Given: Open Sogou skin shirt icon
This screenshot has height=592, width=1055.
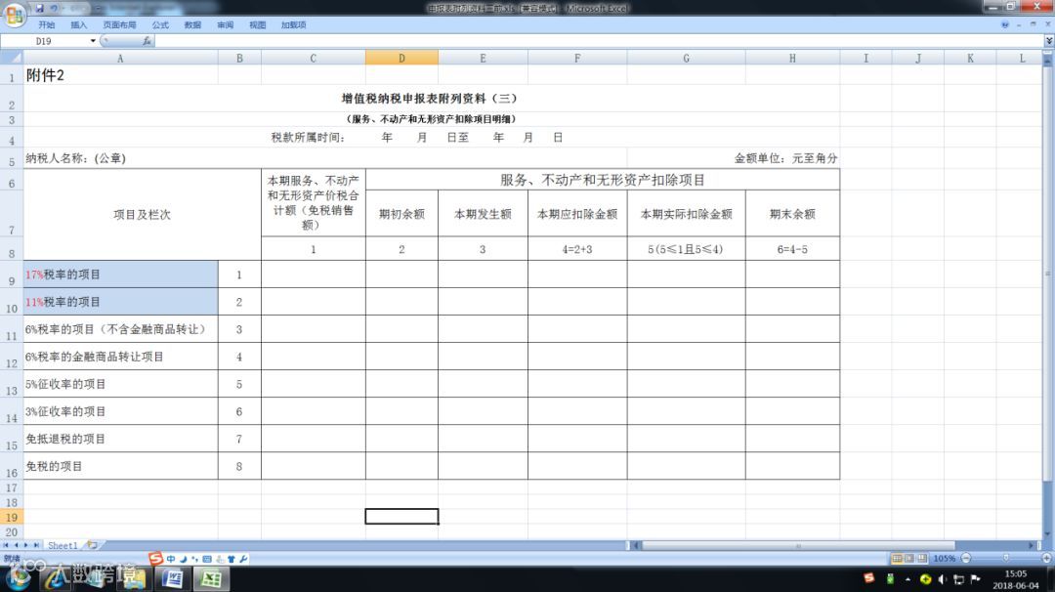Looking at the screenshot, I should point(232,559).
